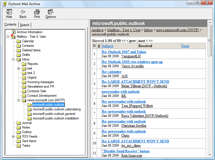Click the Outbox folder icon
This screenshot has height=160, width=215.
coord(18,132)
